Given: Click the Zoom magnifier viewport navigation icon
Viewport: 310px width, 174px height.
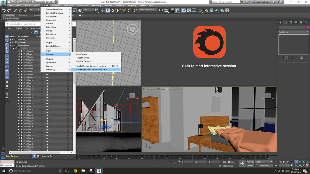Looking at the screenshot, I should [296, 162].
